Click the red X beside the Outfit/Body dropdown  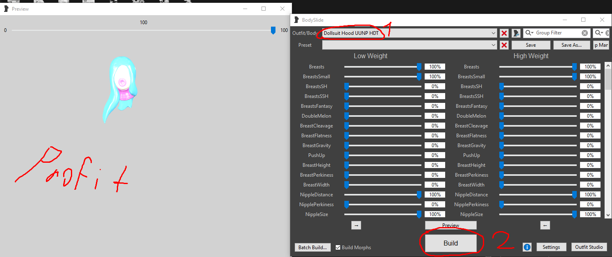pos(504,33)
